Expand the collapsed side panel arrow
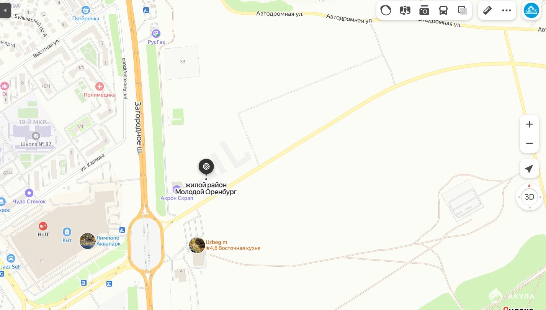Viewport: 546px width, 310px height. [5, 10]
